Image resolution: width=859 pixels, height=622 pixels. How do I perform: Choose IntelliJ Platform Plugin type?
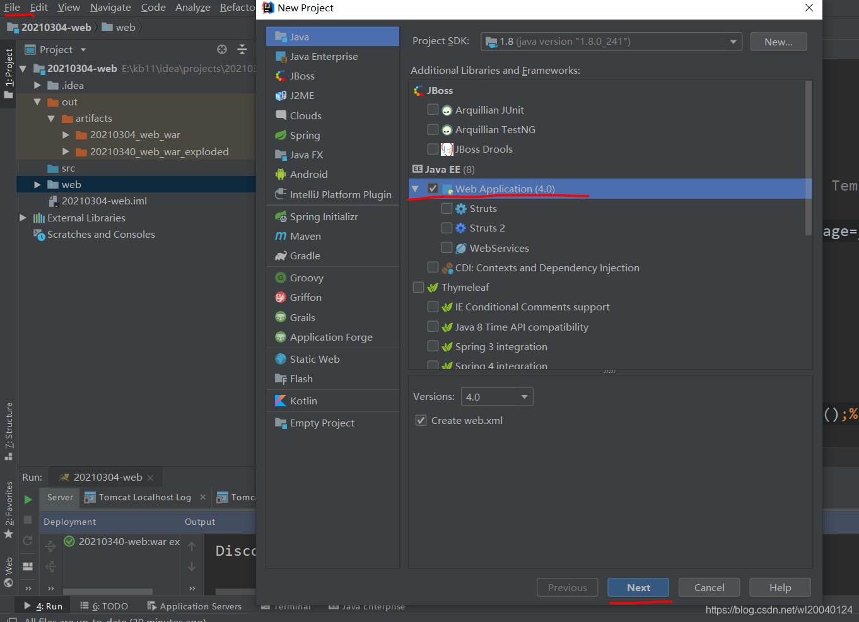[332, 194]
